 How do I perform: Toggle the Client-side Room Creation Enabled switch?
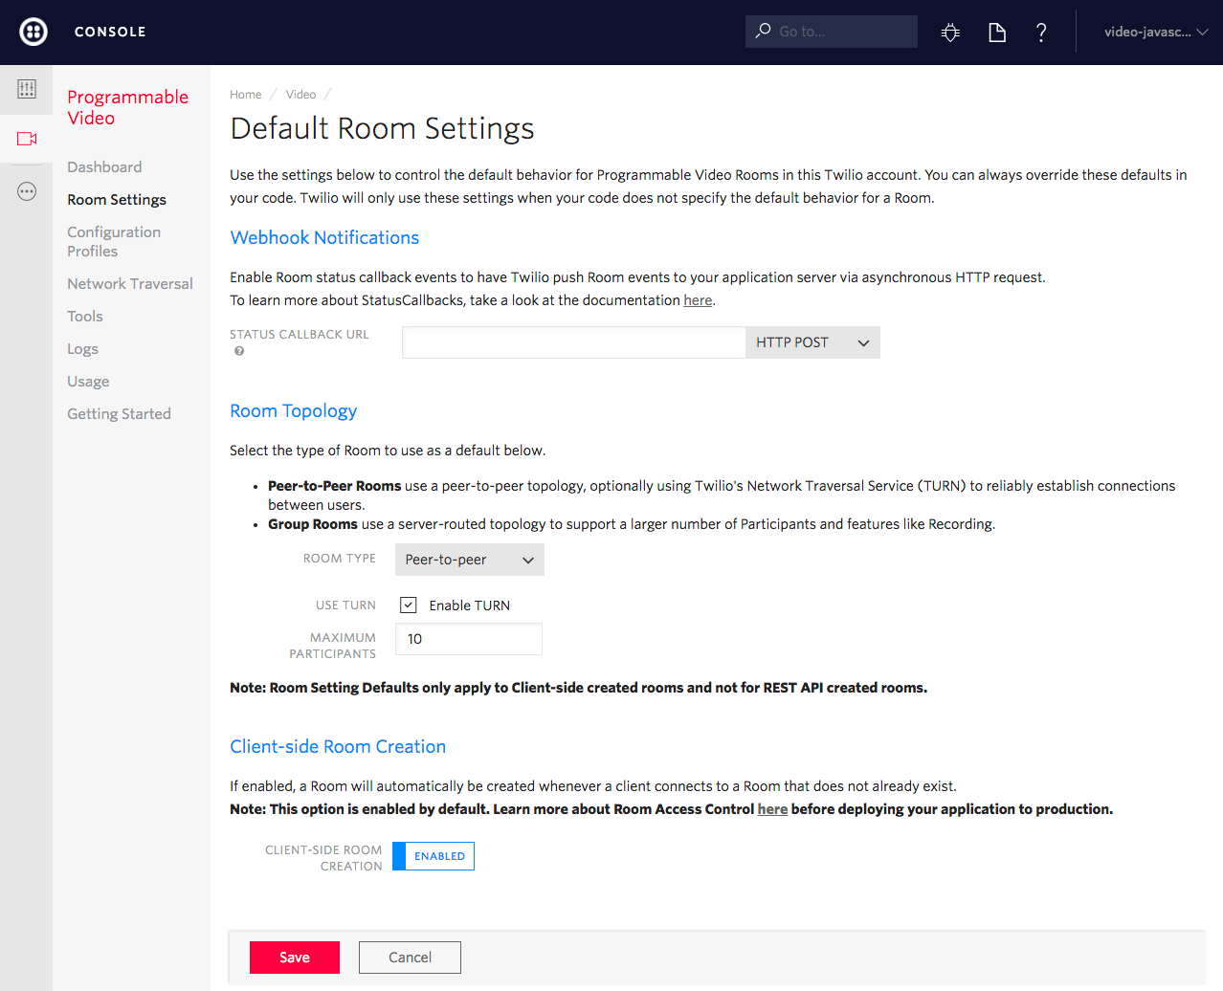tap(434, 856)
